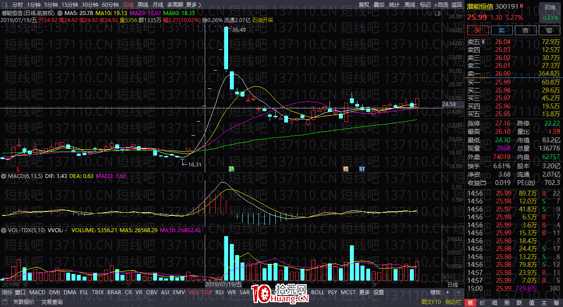Click the 榜 ranking marker on the chart
The width and height of the screenshot is (563, 307).
[x=346, y=169]
